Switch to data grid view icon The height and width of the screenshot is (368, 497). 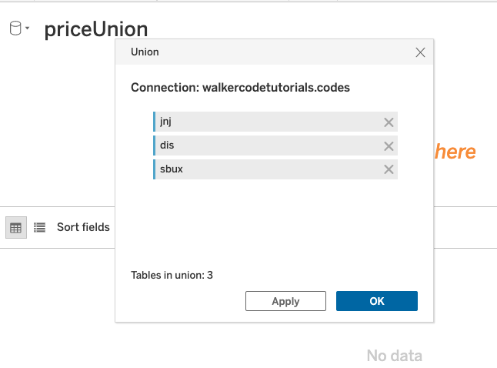16,227
